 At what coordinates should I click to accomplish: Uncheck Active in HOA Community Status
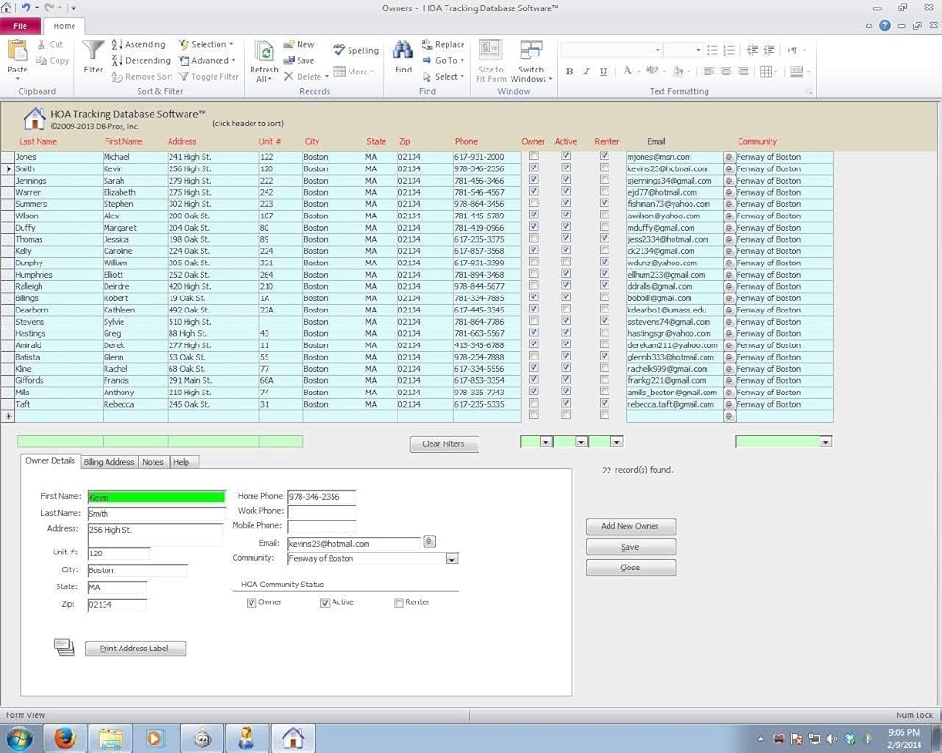325,603
